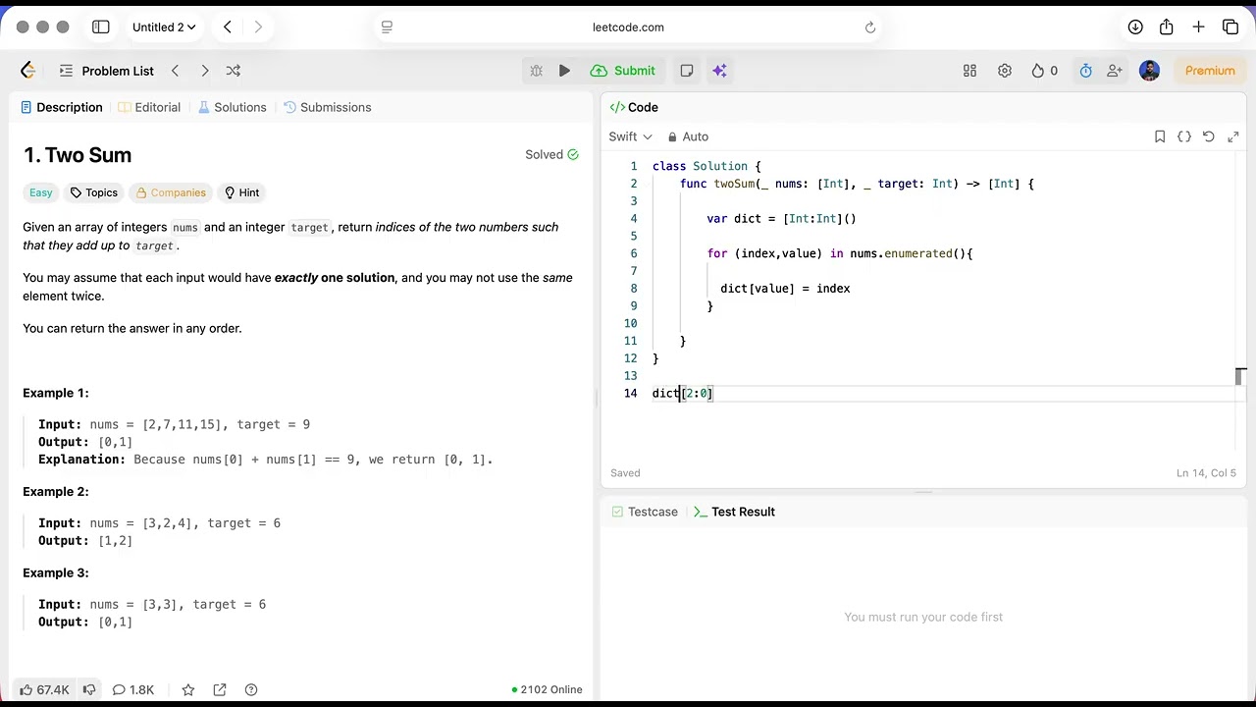Image resolution: width=1256 pixels, height=707 pixels.
Task: Expand the Untitled 2 tab group dropdown
Action: 164,27
